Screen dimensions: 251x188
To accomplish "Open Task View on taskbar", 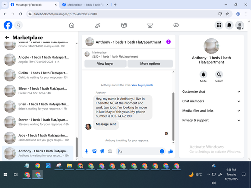I will coord(16,175).
